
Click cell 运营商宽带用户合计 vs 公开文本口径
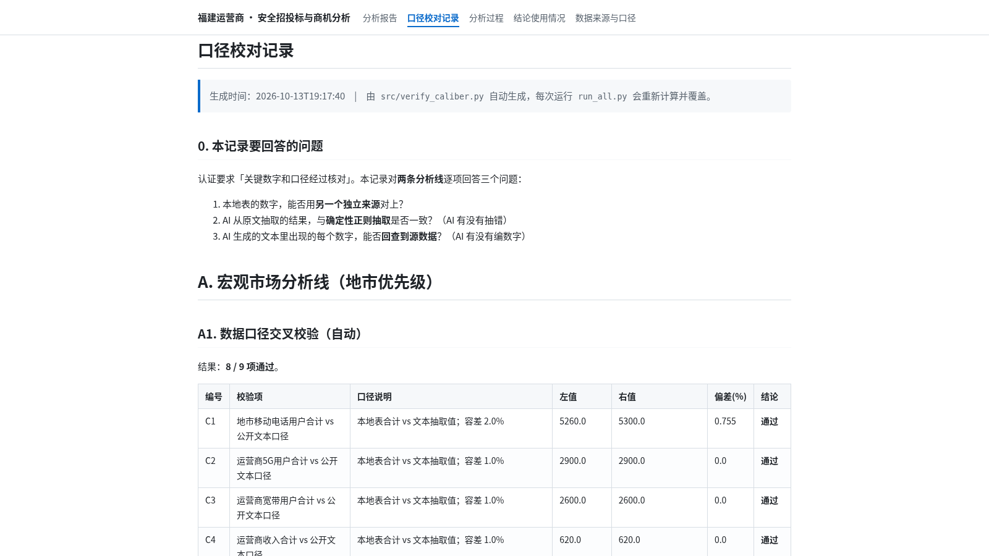[x=289, y=508]
